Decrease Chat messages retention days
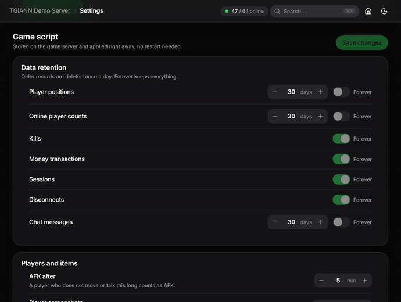 (x=275, y=222)
